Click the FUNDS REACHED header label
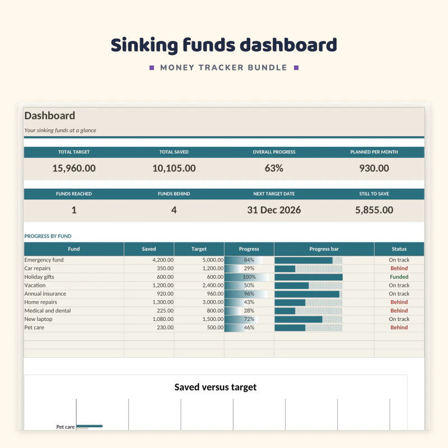448x448 pixels. click(x=74, y=194)
